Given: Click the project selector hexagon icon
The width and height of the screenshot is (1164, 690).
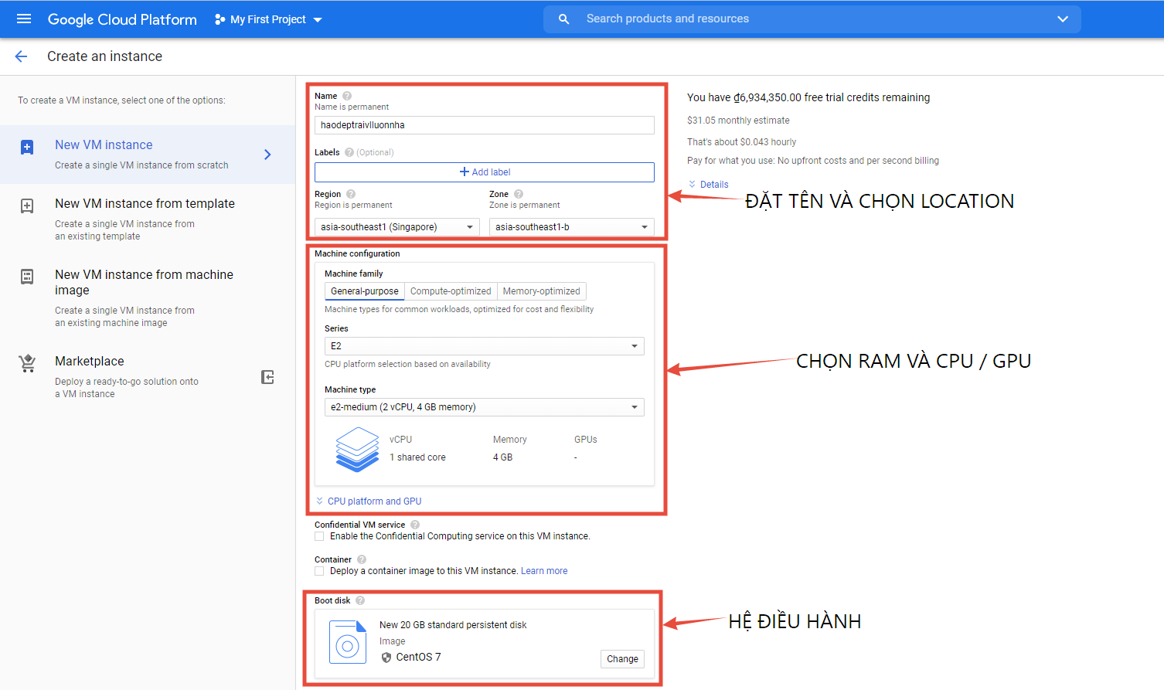Looking at the screenshot, I should coord(220,19).
